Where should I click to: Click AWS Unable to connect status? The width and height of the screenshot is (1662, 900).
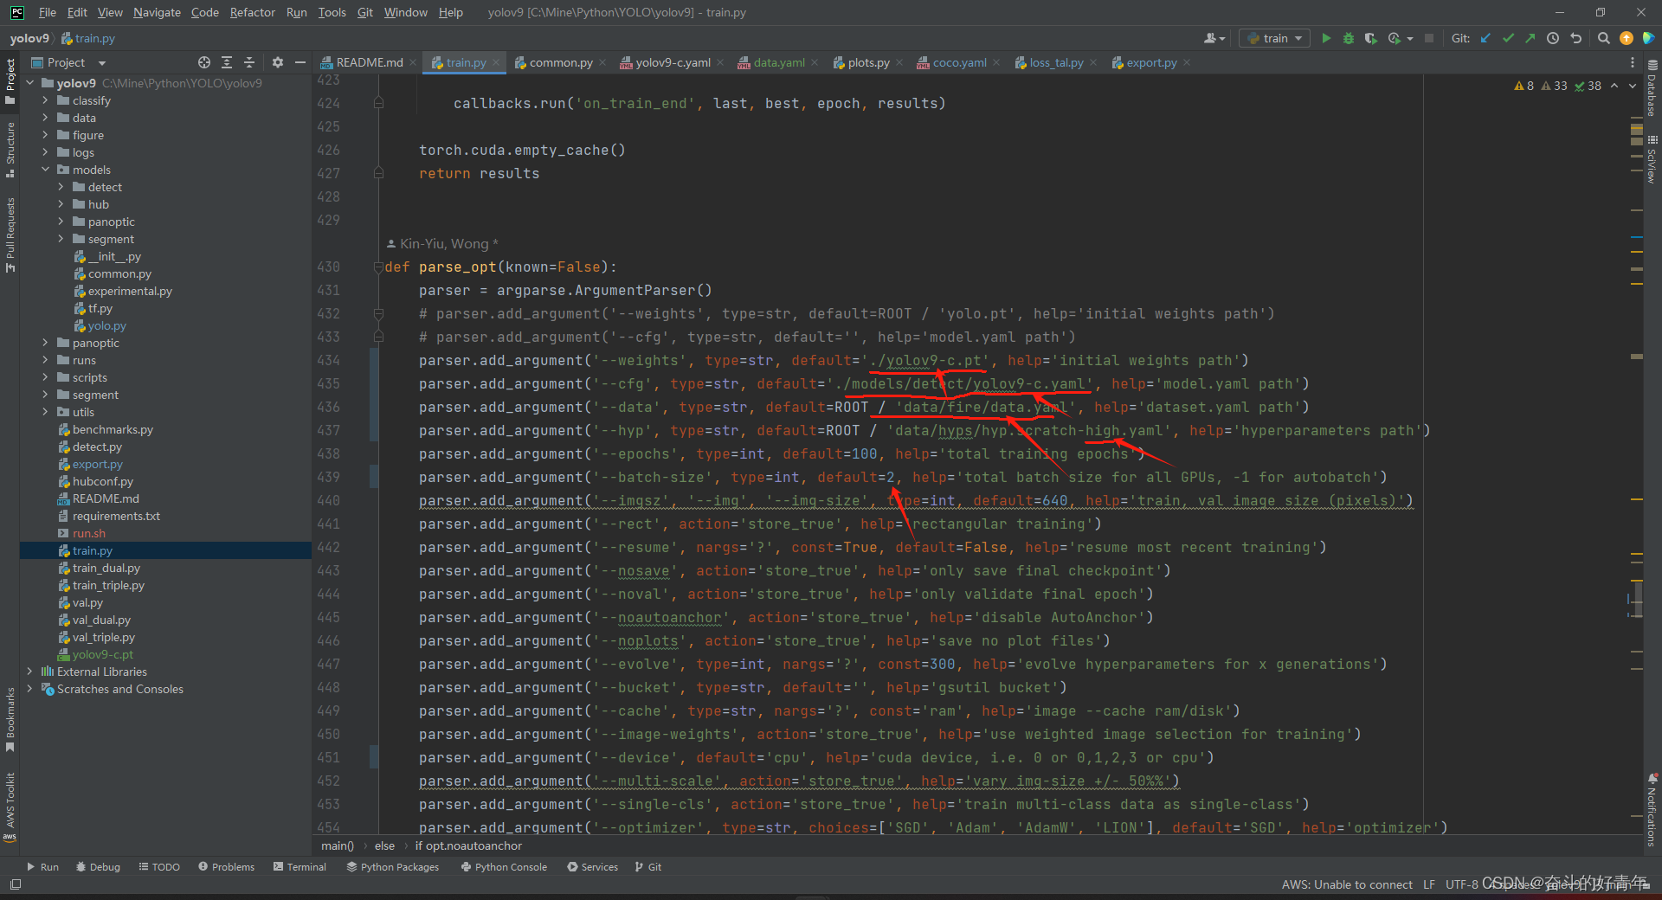[1347, 884]
